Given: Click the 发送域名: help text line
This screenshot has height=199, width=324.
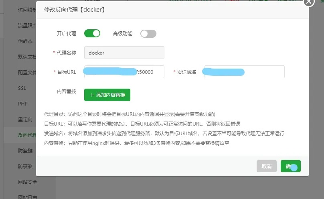Looking at the screenshot, I should (x=164, y=134).
